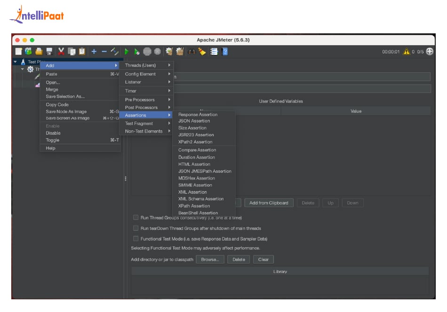The height and width of the screenshot is (312, 447).
Task: Click the Add from Clipboard button
Action: point(269,203)
